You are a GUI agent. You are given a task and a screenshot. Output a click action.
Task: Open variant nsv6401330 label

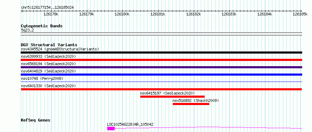(x=48, y=86)
